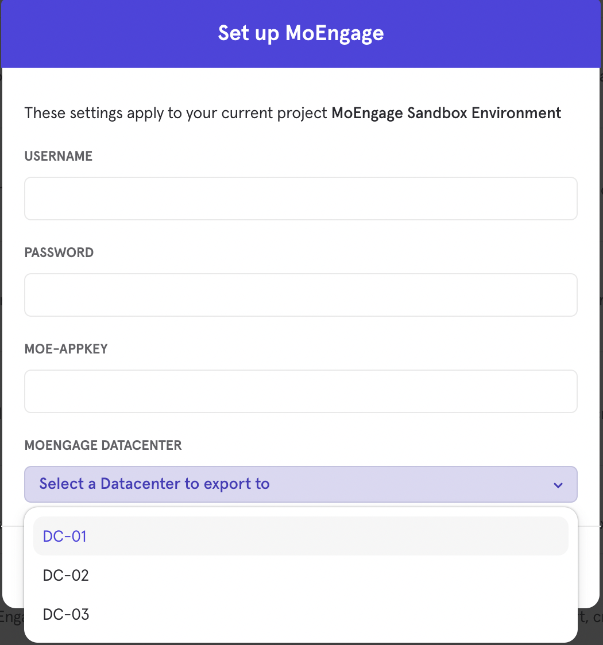Screen dimensions: 603x645
Task: Focus the Username text field
Action: 300,199
